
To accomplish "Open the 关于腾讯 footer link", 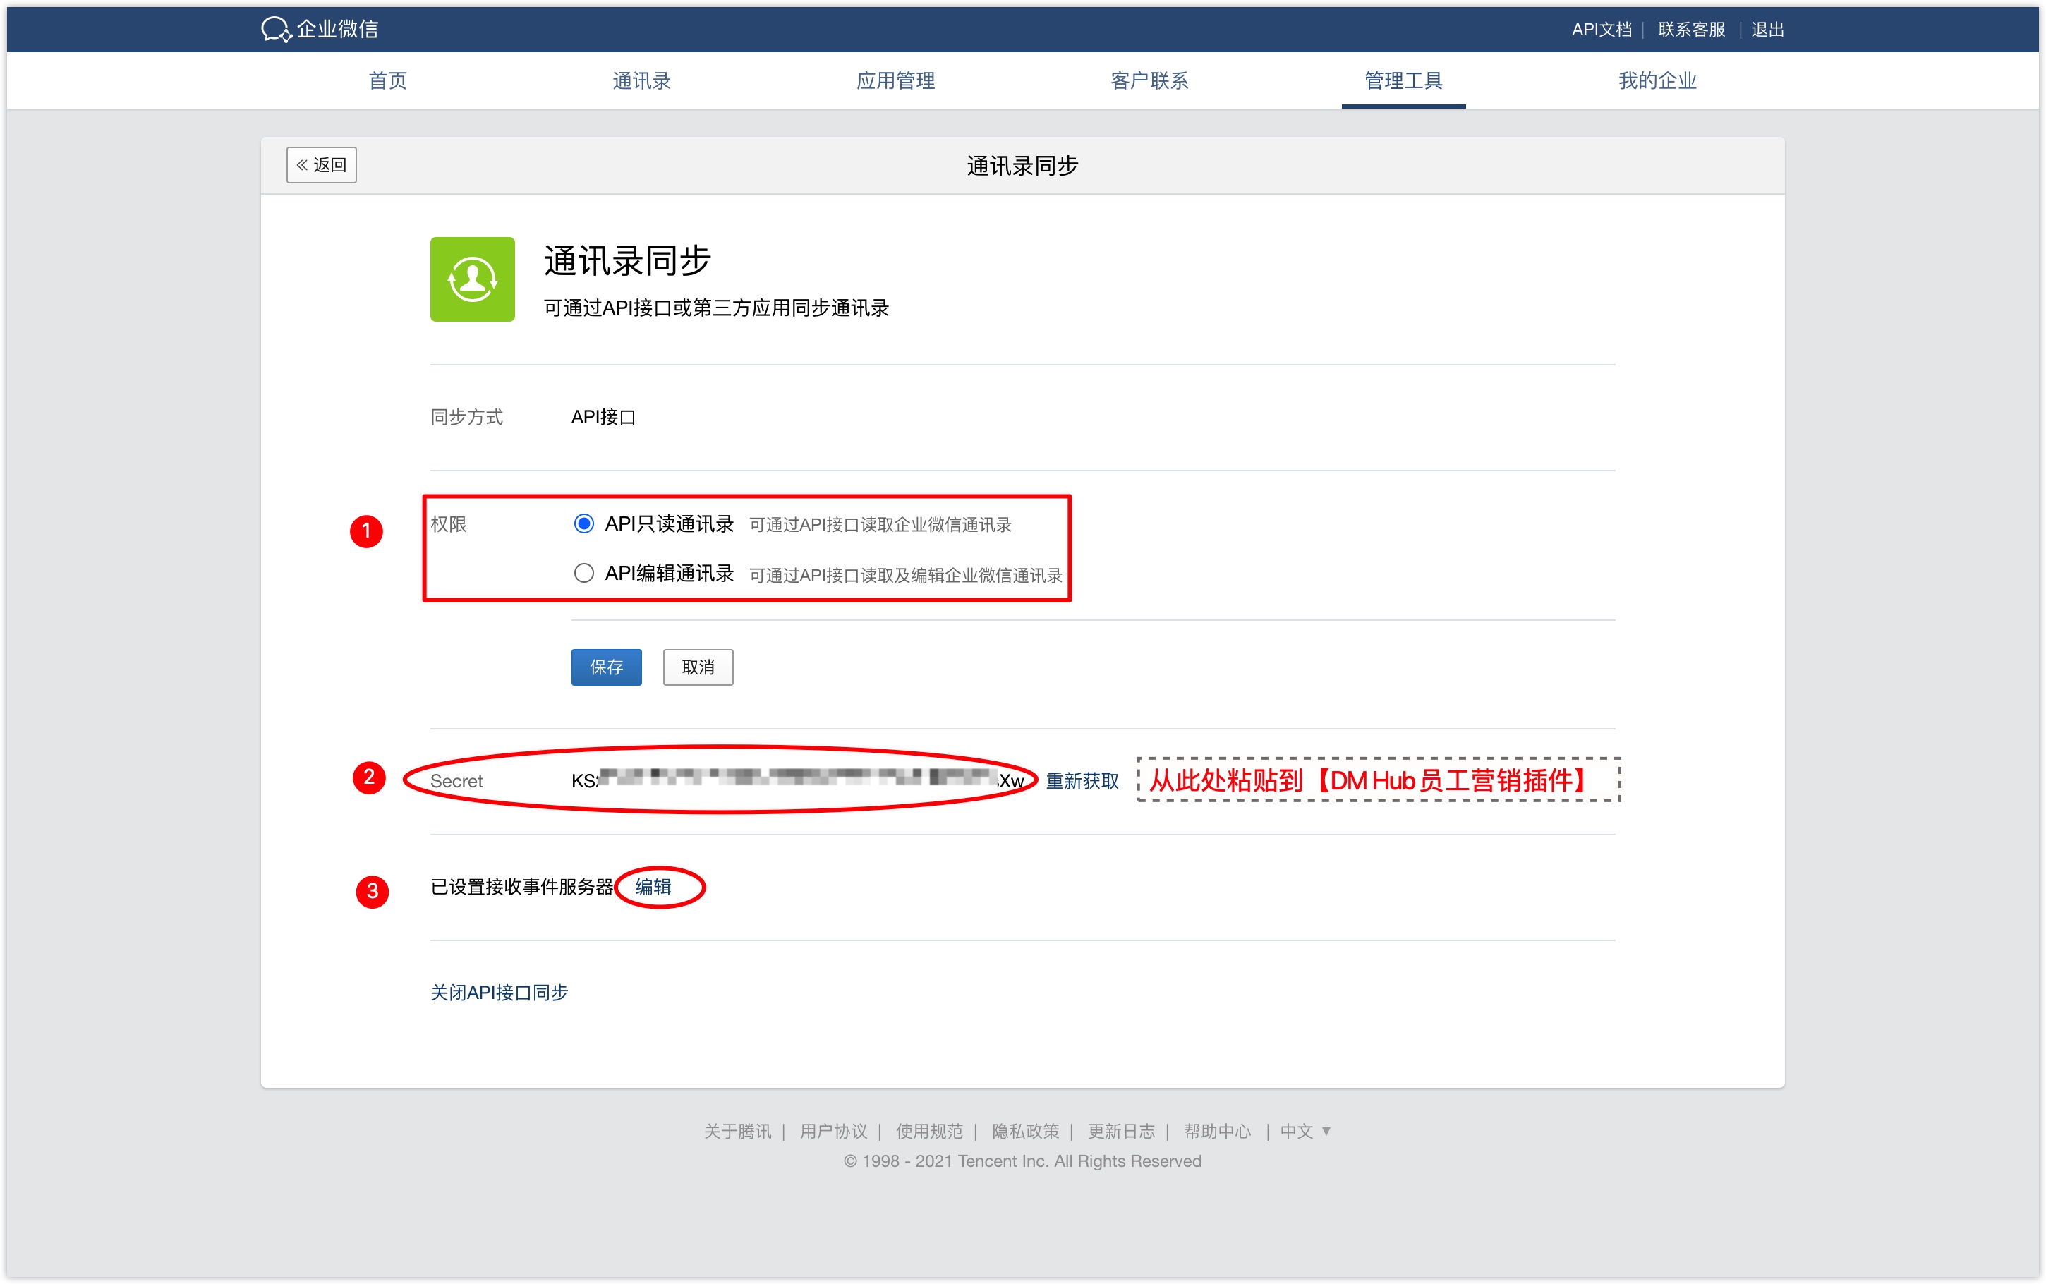I will click(738, 1131).
